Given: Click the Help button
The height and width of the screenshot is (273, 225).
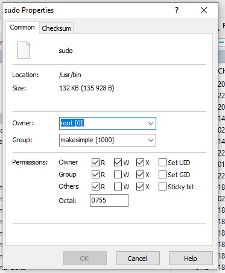Looking at the screenshot, I should [x=191, y=259].
